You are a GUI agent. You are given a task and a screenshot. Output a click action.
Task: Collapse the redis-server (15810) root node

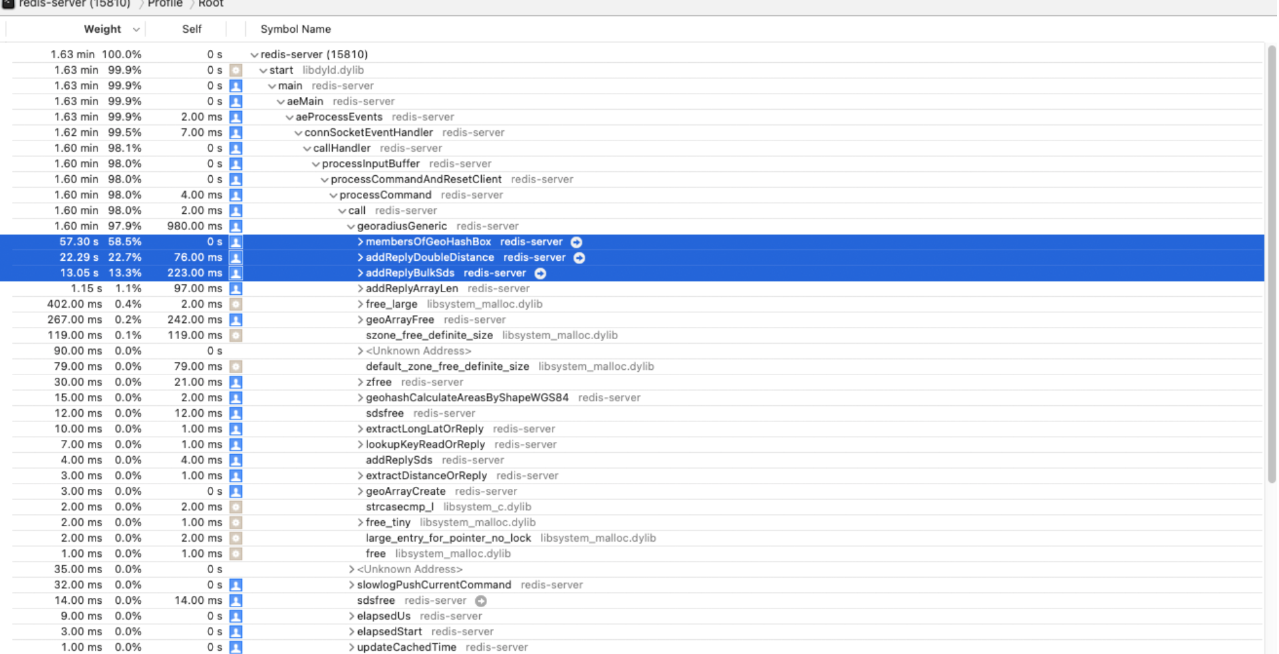coord(254,55)
